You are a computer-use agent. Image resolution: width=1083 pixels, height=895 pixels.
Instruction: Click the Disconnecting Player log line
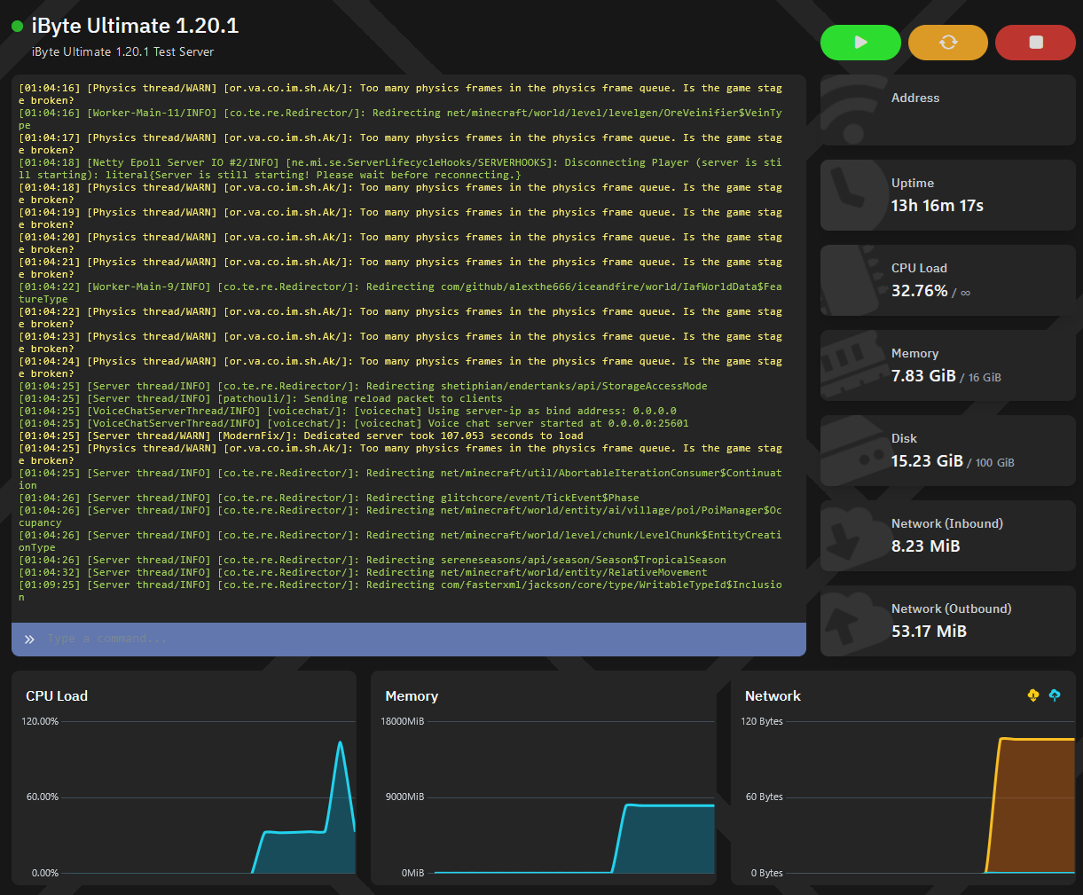400,169
